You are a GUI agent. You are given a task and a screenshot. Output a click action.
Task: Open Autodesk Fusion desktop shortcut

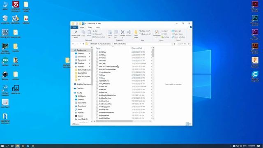(255, 62)
